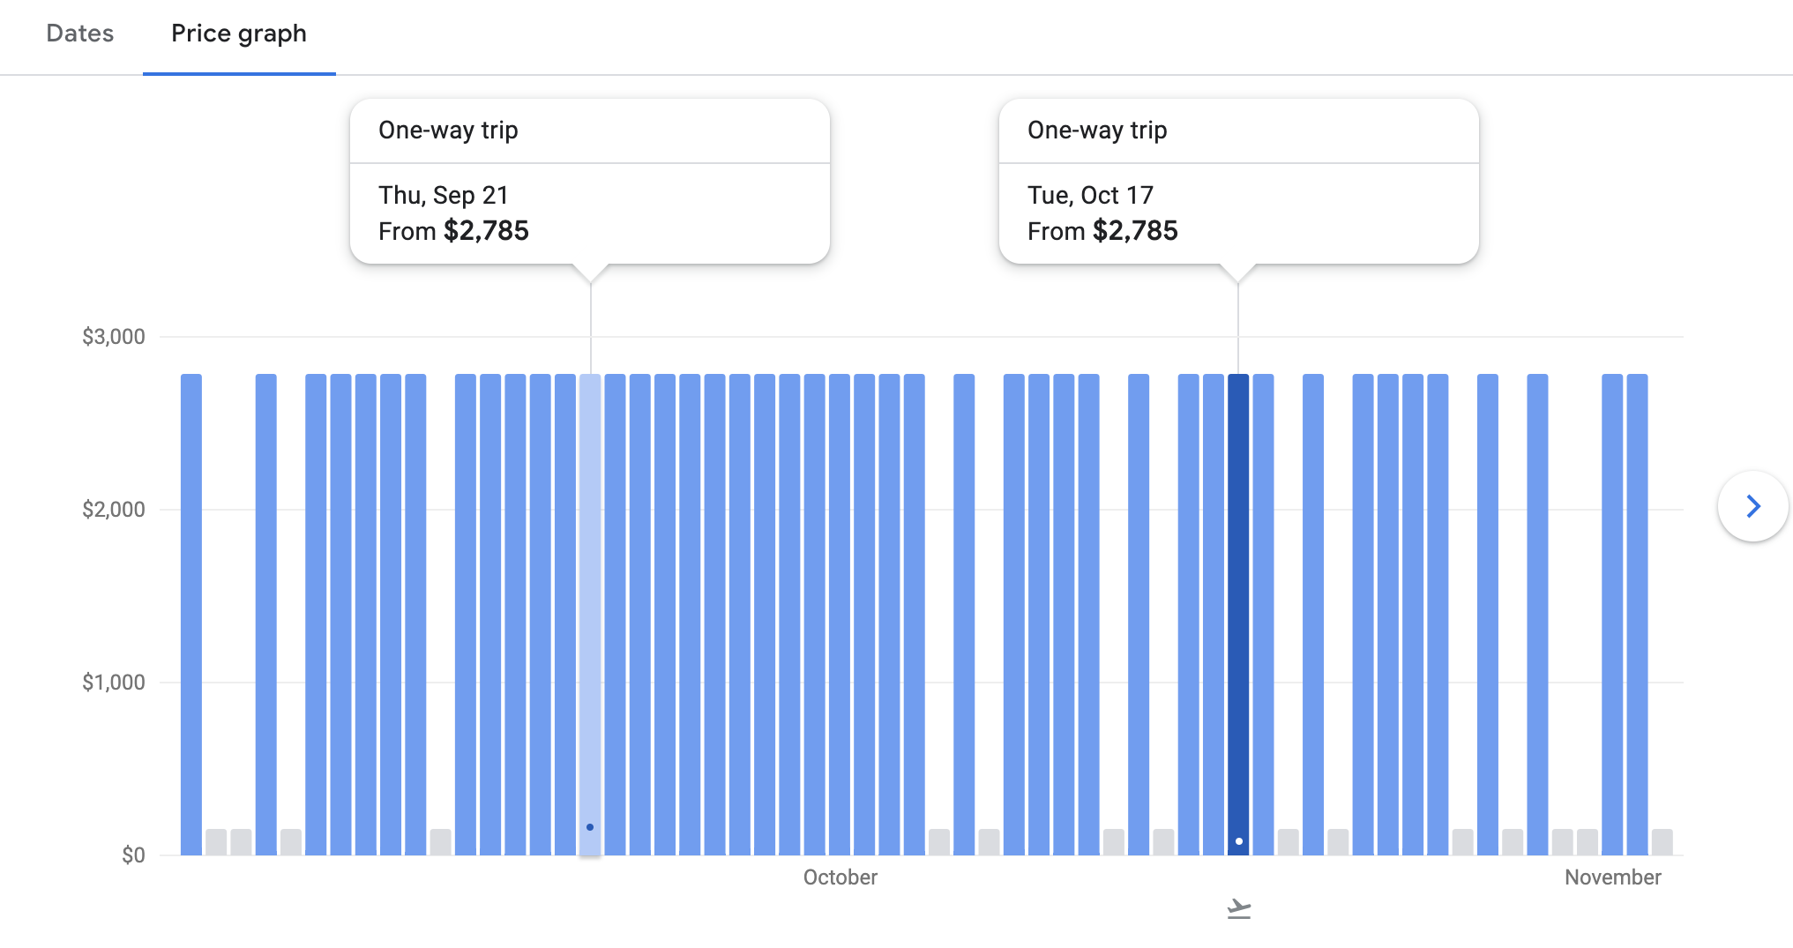Screen dimensions: 1793x948
Task: Select the light blue Sep 21 price bar
Action: [x=590, y=615]
